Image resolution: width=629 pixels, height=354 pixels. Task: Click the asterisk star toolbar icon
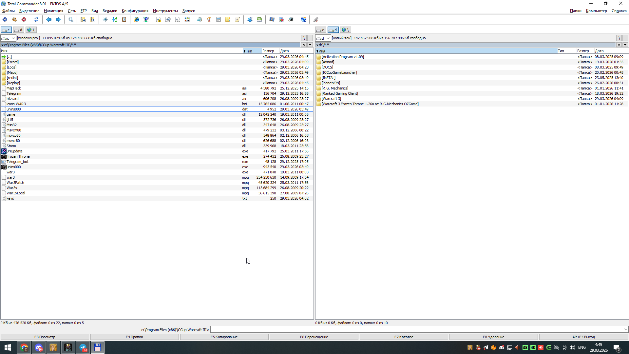pyautogui.click(x=105, y=20)
